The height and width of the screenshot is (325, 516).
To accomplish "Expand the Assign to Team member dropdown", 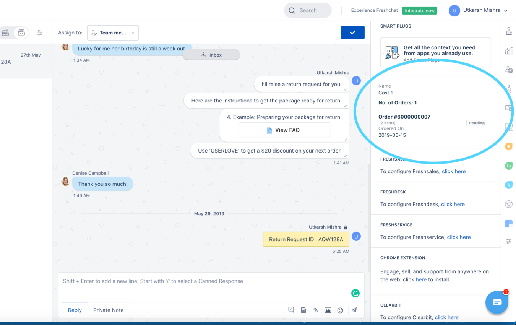I will click(113, 33).
